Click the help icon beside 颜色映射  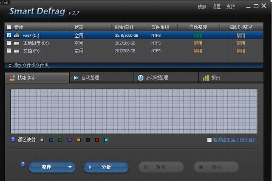[13, 139]
